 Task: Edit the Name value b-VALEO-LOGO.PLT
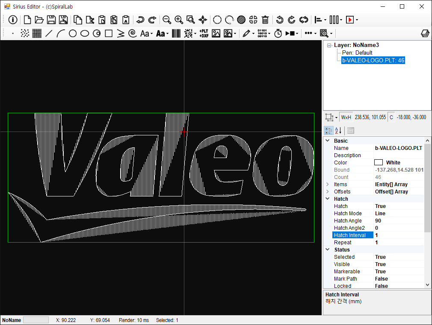coord(398,148)
